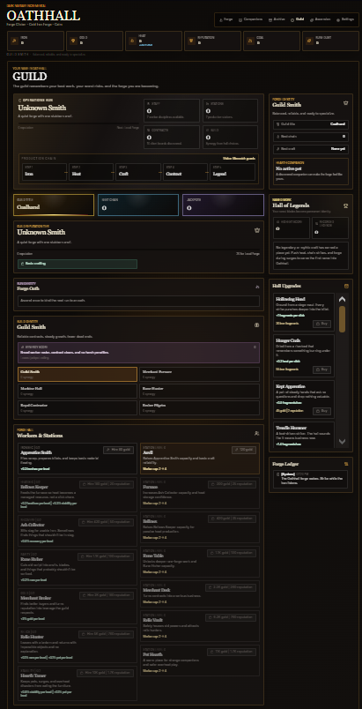Open the Archive tab
This screenshot has height=709, width=362.
click(x=277, y=20)
